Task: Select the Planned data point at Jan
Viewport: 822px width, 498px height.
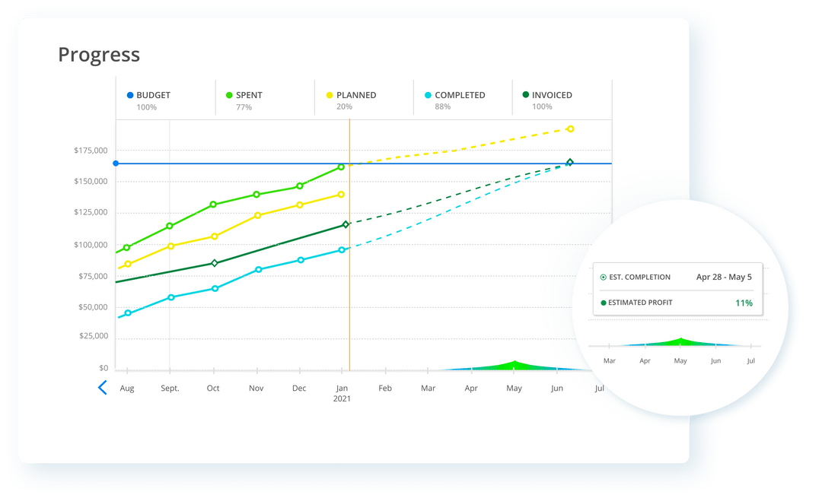Action: point(341,195)
